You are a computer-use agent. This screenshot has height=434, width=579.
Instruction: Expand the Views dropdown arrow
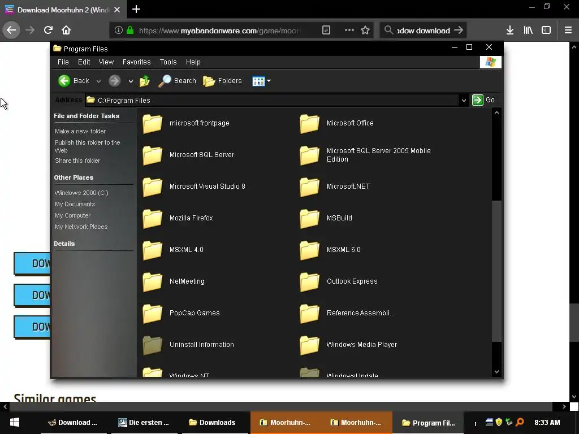coord(269,81)
